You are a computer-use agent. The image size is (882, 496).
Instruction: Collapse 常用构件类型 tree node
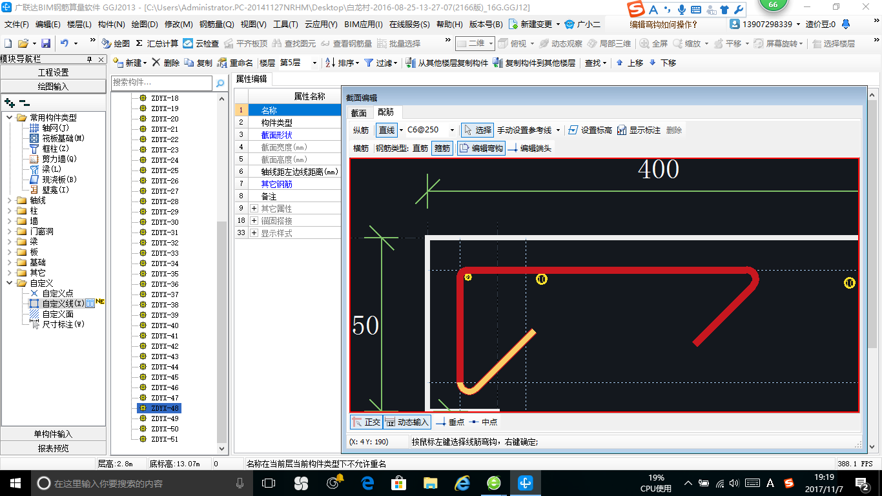pyautogui.click(x=9, y=118)
